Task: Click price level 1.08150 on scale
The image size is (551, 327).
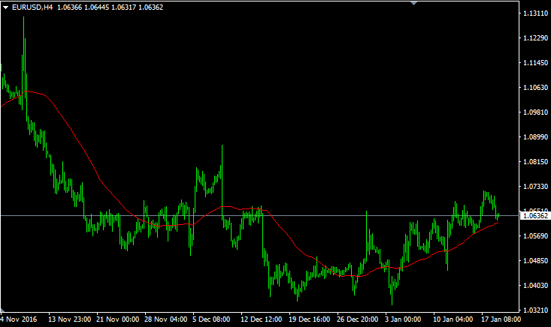Action: click(535, 162)
